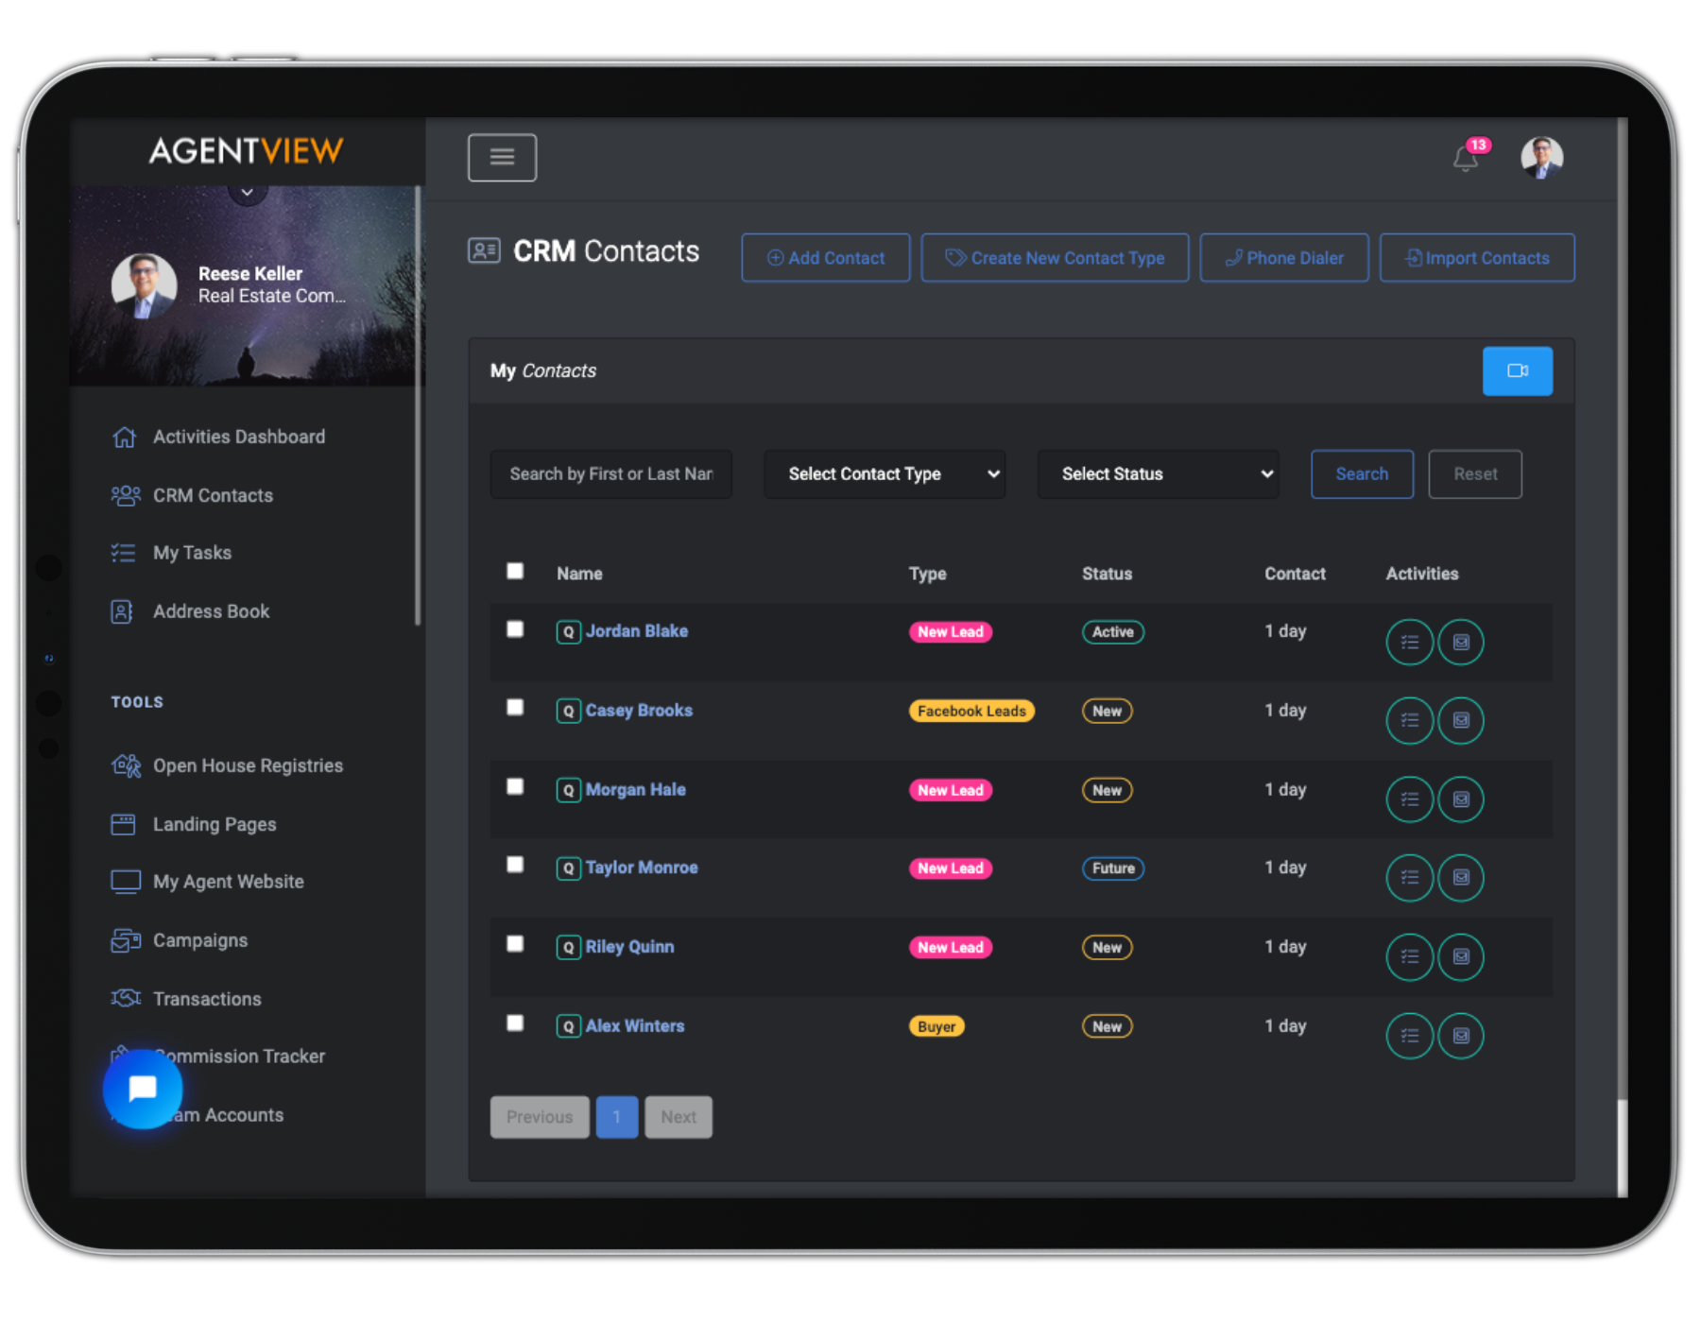
Task: Open the Select Status dropdown
Action: (x=1157, y=473)
